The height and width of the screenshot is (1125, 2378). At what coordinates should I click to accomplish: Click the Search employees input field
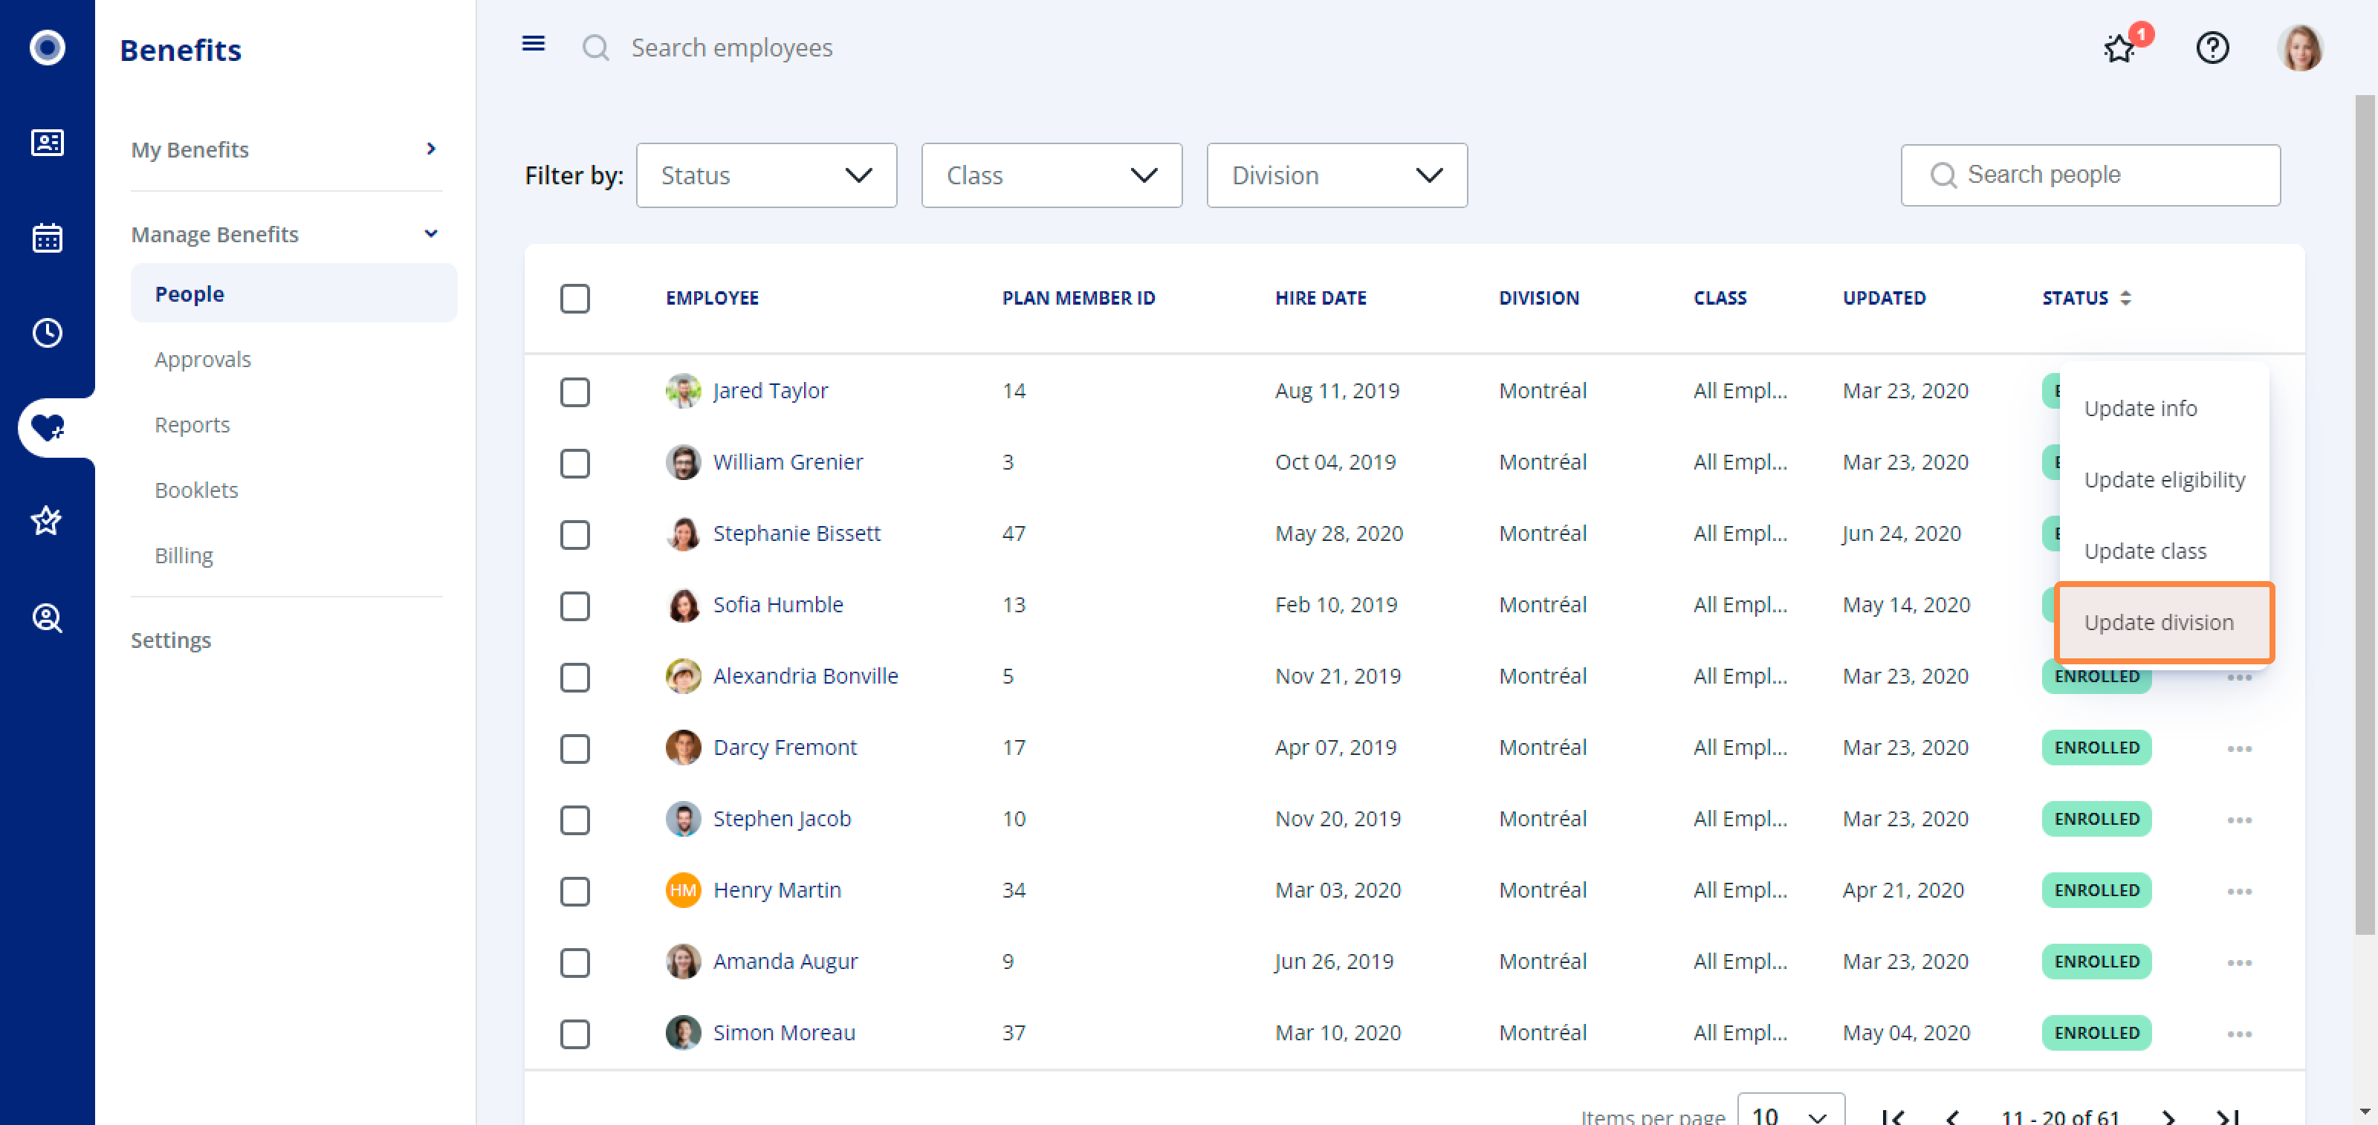coord(732,47)
